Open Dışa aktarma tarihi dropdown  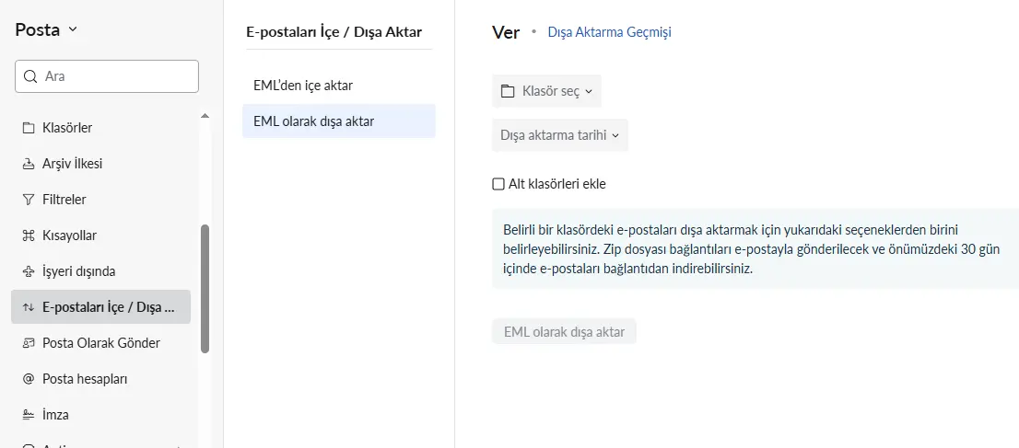click(x=560, y=135)
